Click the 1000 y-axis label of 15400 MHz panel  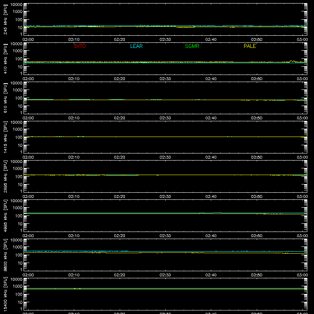(18, 287)
